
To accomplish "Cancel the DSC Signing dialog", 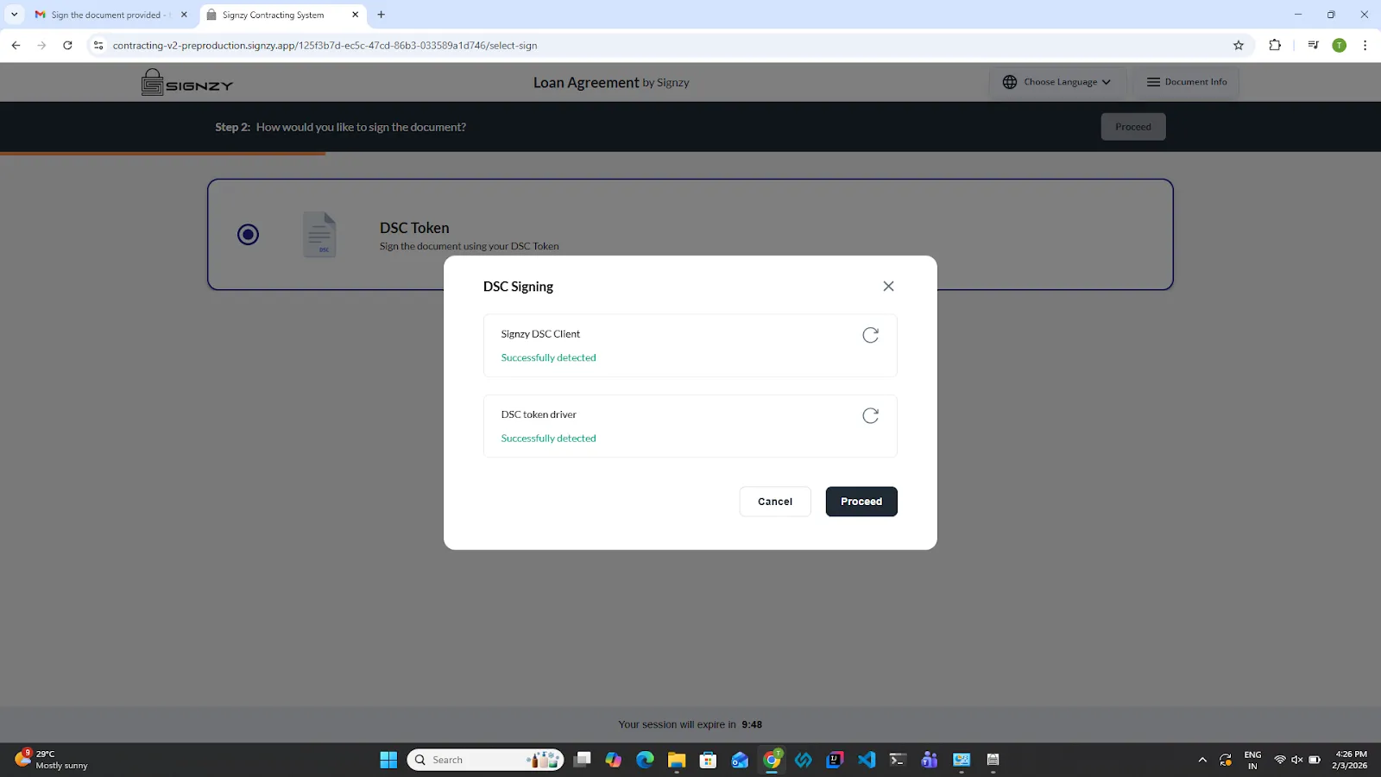I will [775, 502].
